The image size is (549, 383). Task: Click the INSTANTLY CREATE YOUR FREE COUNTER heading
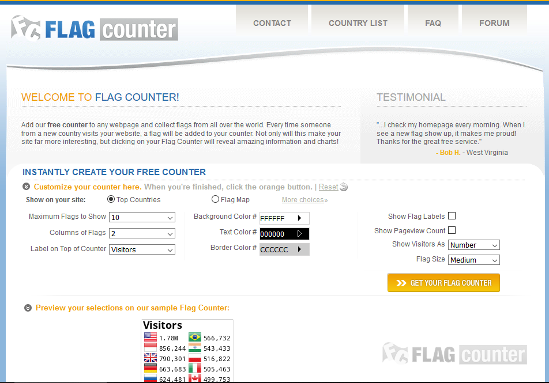114,172
